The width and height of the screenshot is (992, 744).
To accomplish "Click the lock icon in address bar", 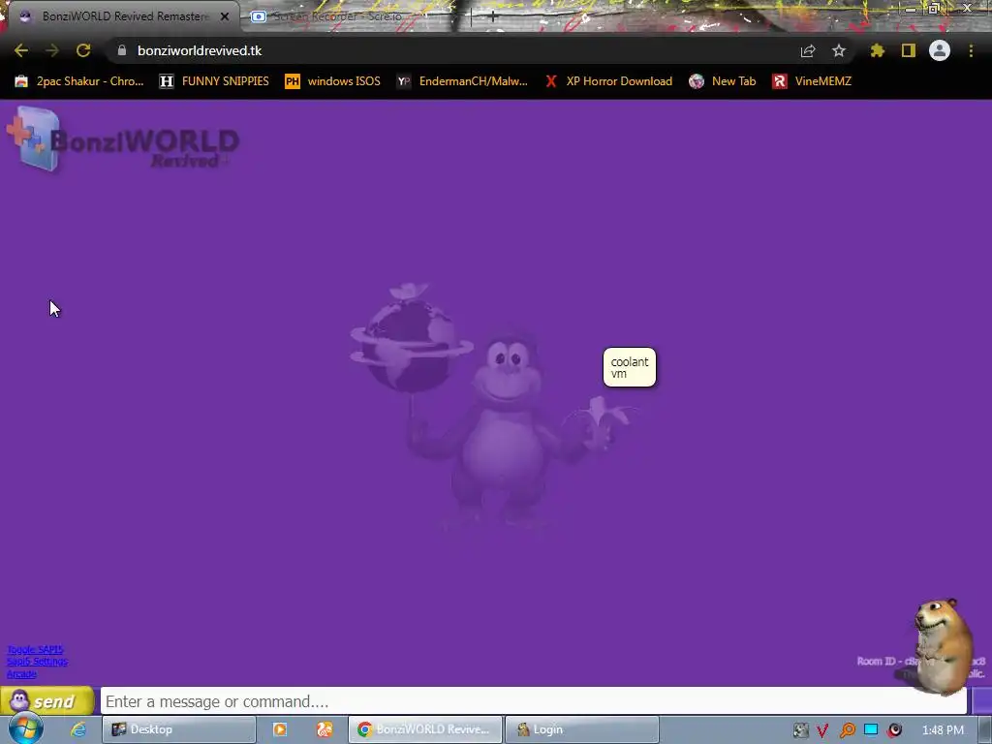I will click(x=122, y=50).
